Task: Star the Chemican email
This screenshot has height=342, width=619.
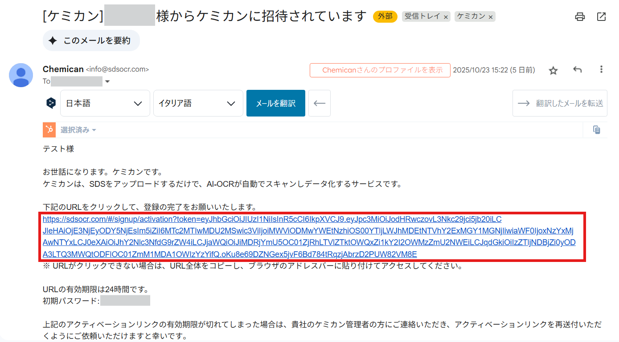Action: tap(553, 70)
